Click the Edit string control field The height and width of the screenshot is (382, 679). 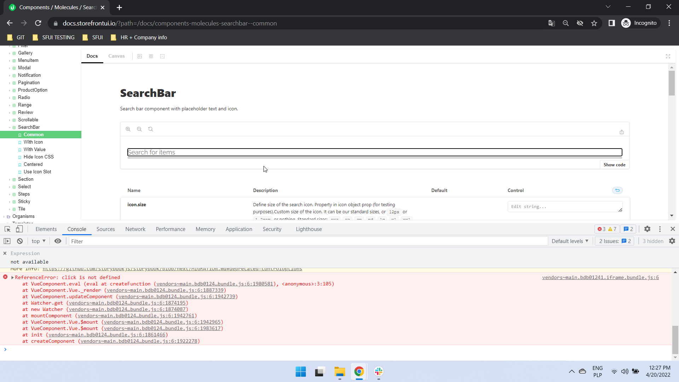pyautogui.click(x=565, y=207)
